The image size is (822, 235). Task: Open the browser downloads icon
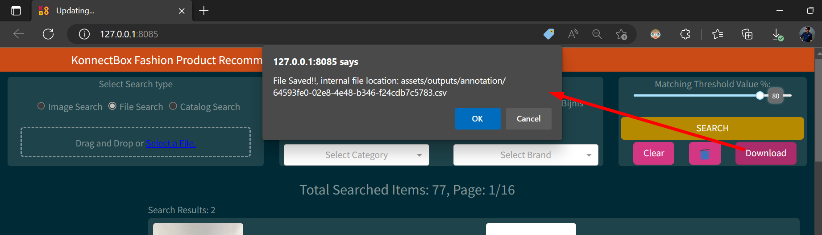coord(777,34)
